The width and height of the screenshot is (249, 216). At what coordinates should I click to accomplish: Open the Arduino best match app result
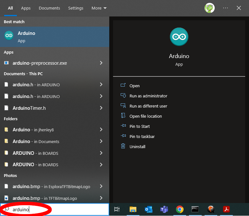[x=55, y=37]
